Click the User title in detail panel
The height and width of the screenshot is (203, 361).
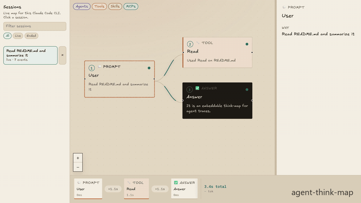[x=288, y=16]
